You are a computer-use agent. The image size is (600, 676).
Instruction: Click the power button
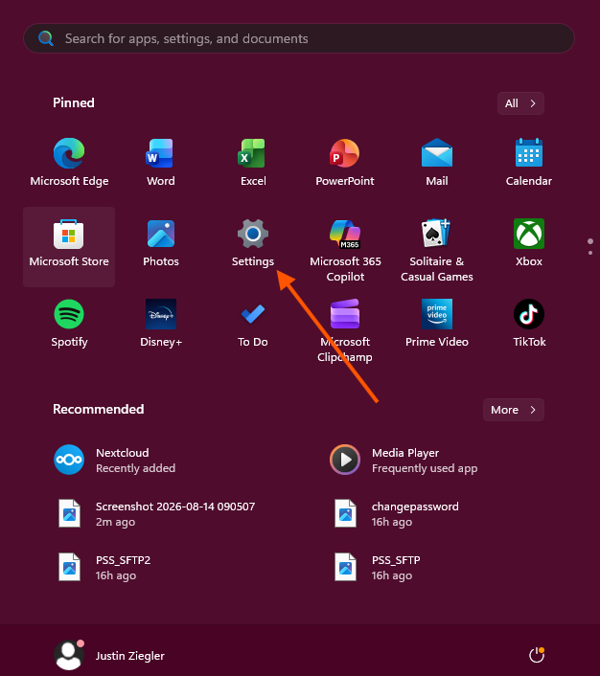coord(537,655)
